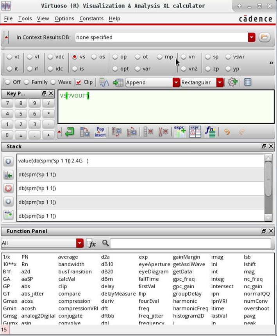Viewport: 277px width, 336px height.
Task: Open the Tools menu
Action: [x=25, y=19]
